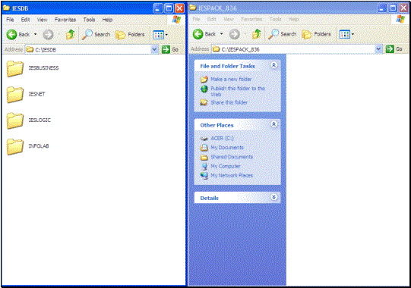Go Up one level in IESDB window
411x288 pixels.
tap(70, 34)
